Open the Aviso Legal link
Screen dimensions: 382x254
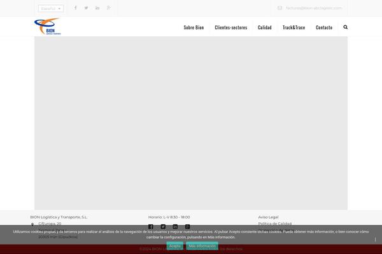click(268, 217)
